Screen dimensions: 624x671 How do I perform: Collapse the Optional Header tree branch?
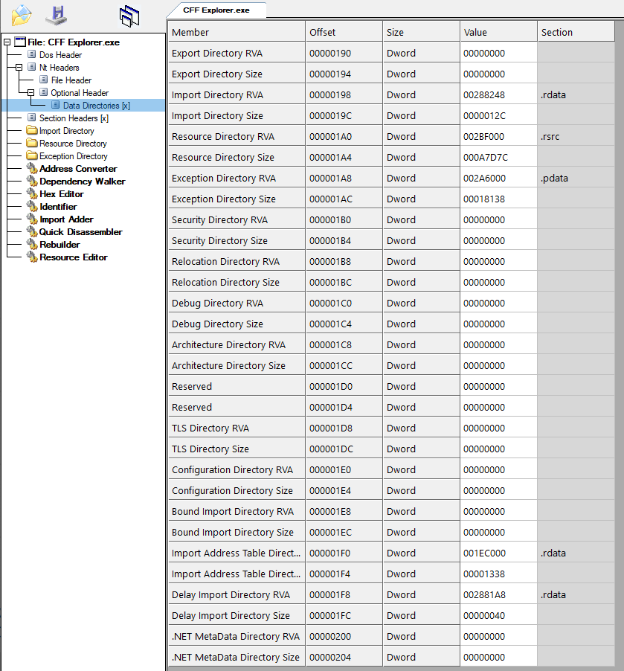click(30, 92)
